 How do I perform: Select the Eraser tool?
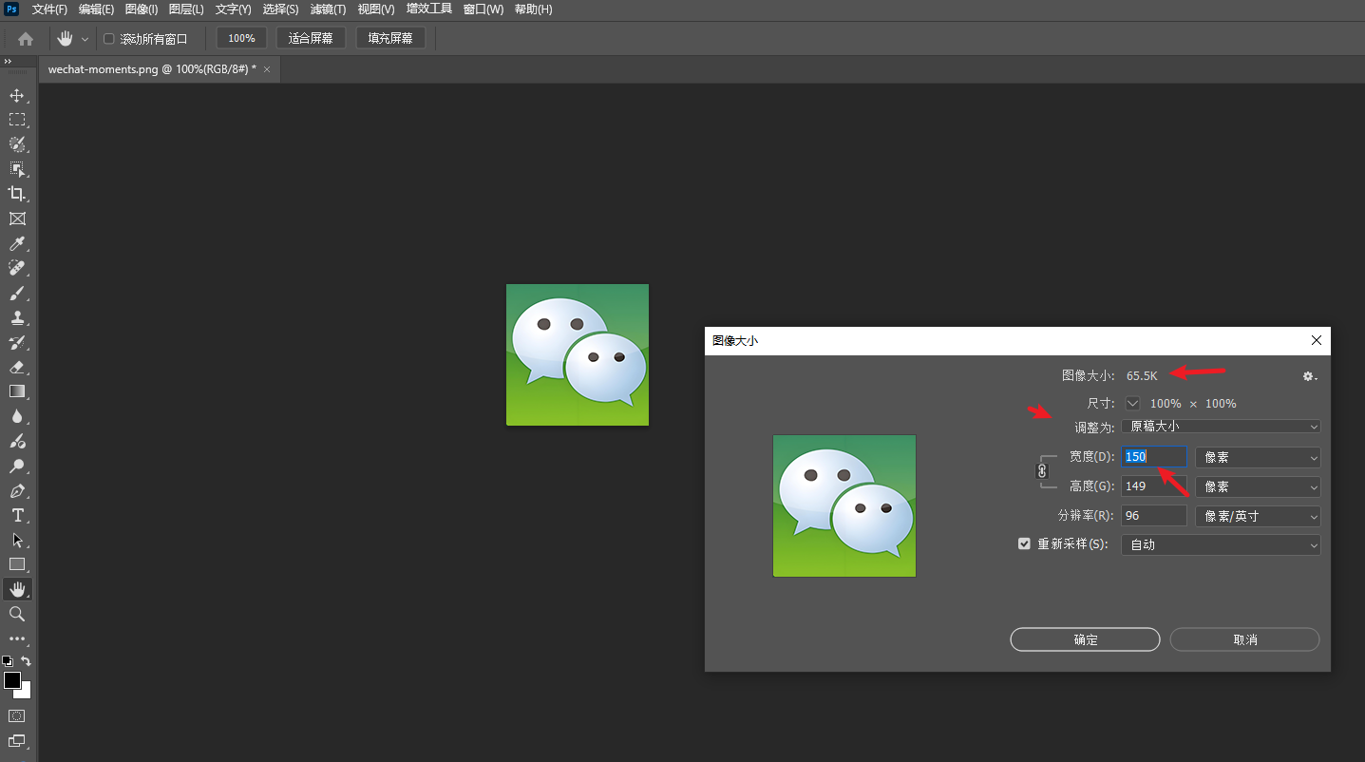pyautogui.click(x=17, y=368)
